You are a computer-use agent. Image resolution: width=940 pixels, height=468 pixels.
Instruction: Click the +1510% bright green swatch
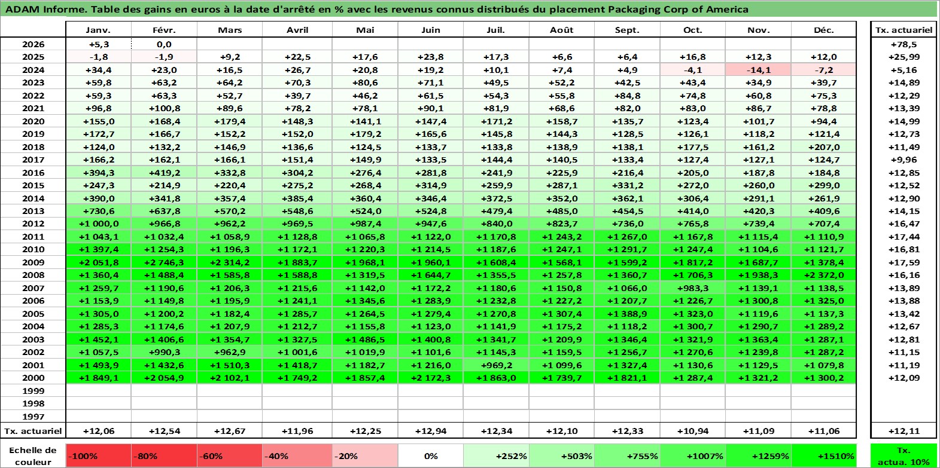(824, 455)
